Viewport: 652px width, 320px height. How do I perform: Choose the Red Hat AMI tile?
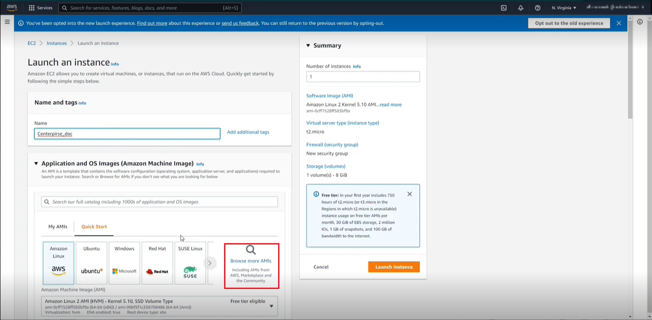(157, 263)
